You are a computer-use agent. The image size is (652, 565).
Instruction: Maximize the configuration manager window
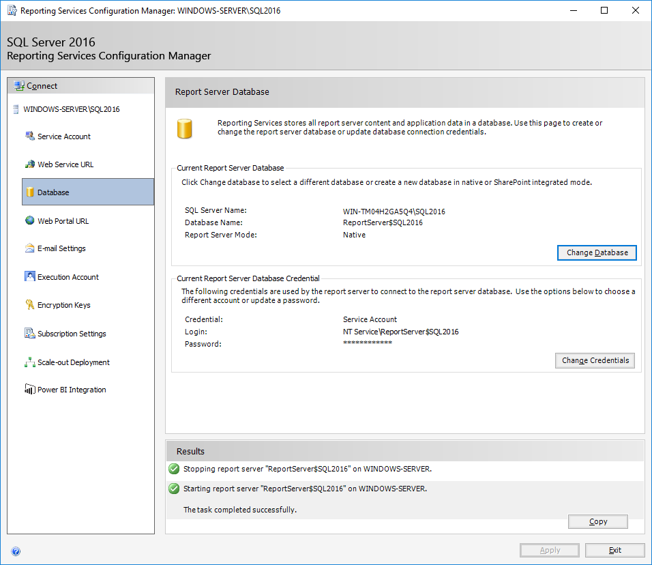point(604,10)
